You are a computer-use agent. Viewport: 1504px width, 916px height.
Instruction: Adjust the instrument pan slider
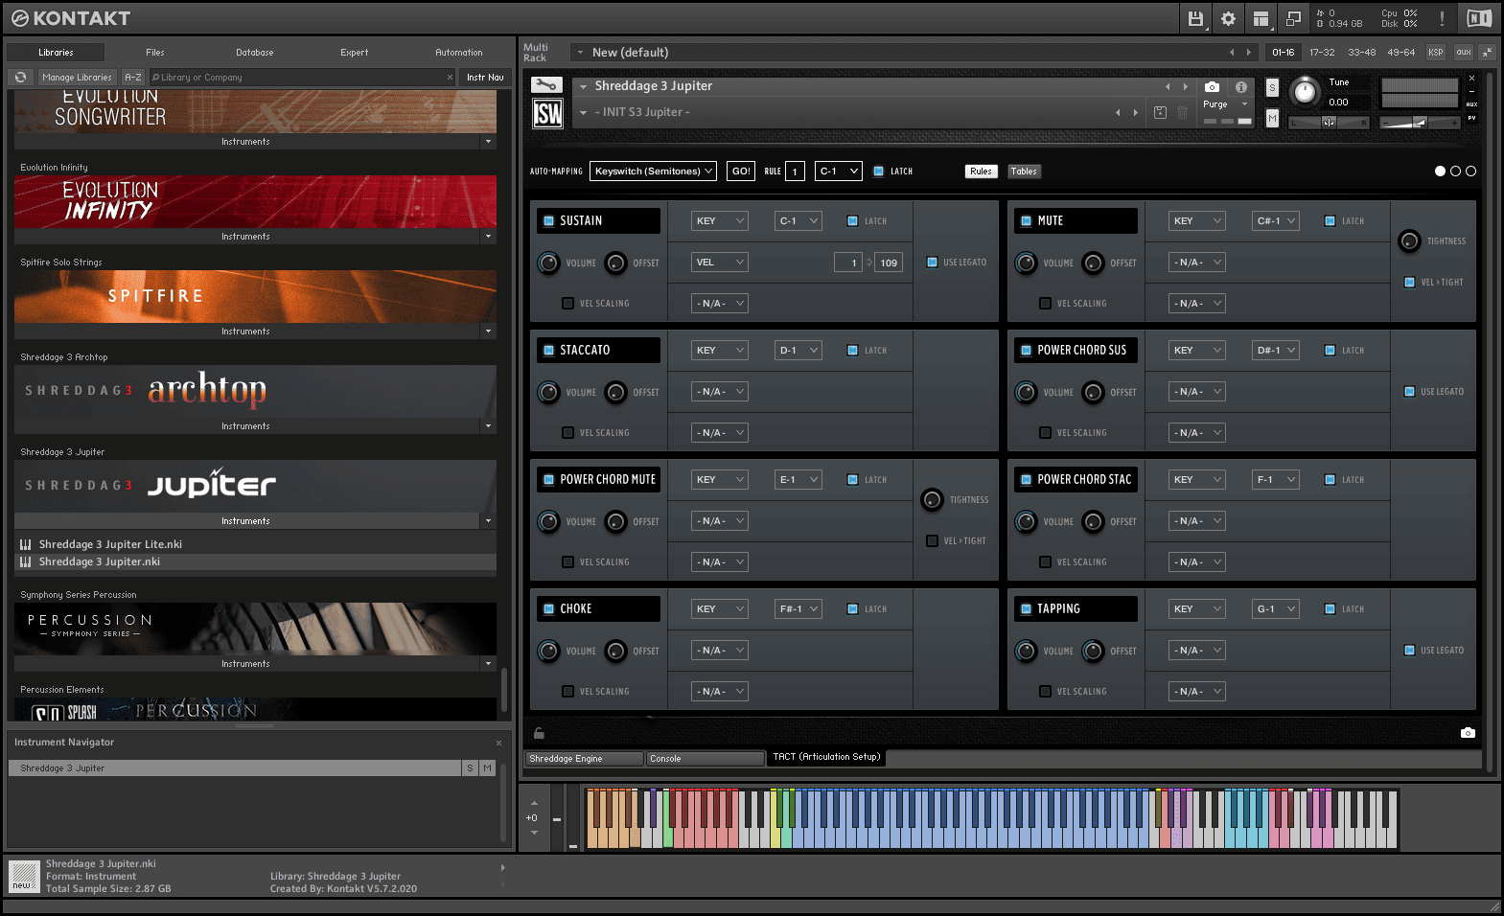(x=1329, y=122)
